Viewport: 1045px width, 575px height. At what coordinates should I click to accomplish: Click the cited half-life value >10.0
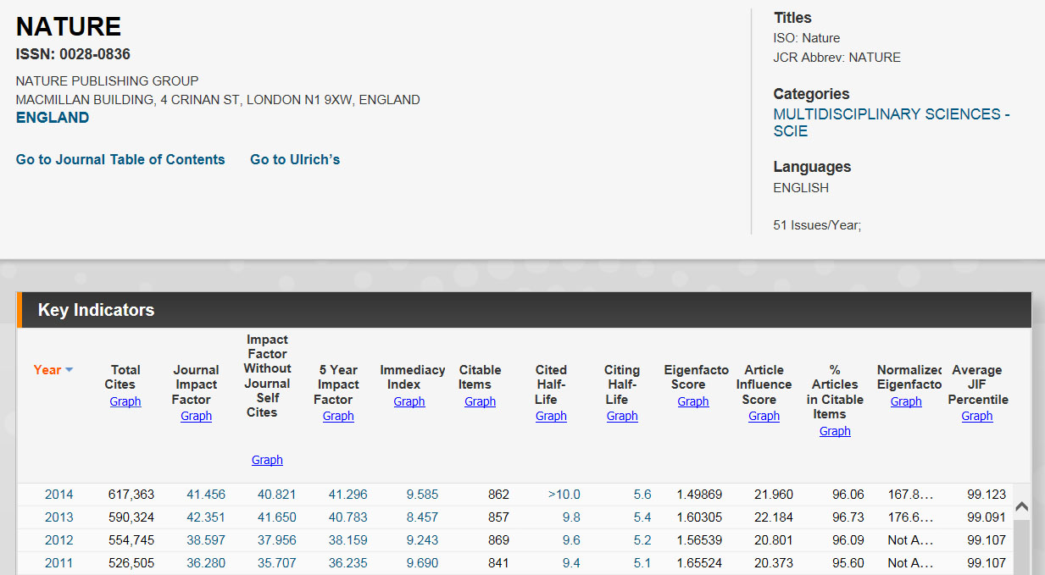click(564, 495)
